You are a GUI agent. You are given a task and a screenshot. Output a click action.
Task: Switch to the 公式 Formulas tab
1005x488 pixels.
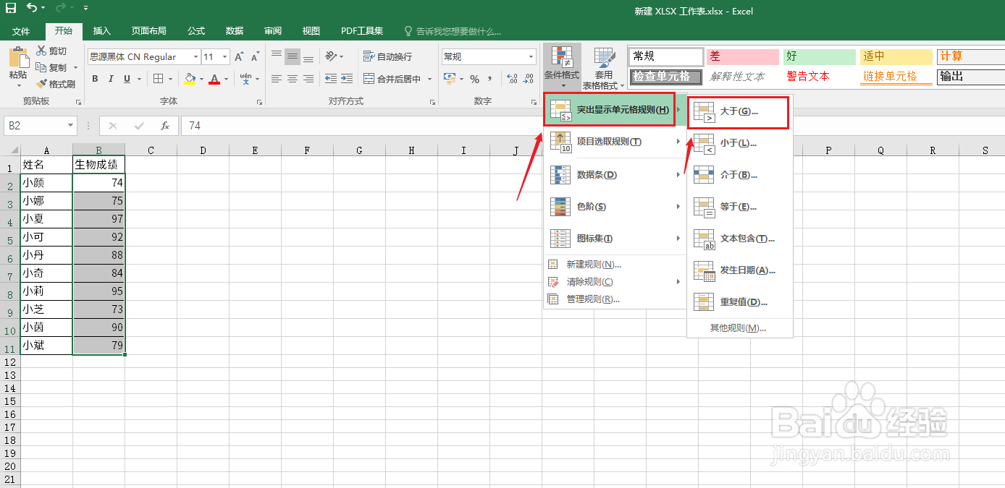(196, 31)
